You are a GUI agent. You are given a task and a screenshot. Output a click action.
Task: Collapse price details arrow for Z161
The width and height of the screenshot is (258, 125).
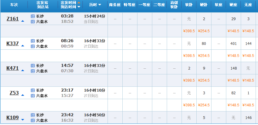point(23,21)
